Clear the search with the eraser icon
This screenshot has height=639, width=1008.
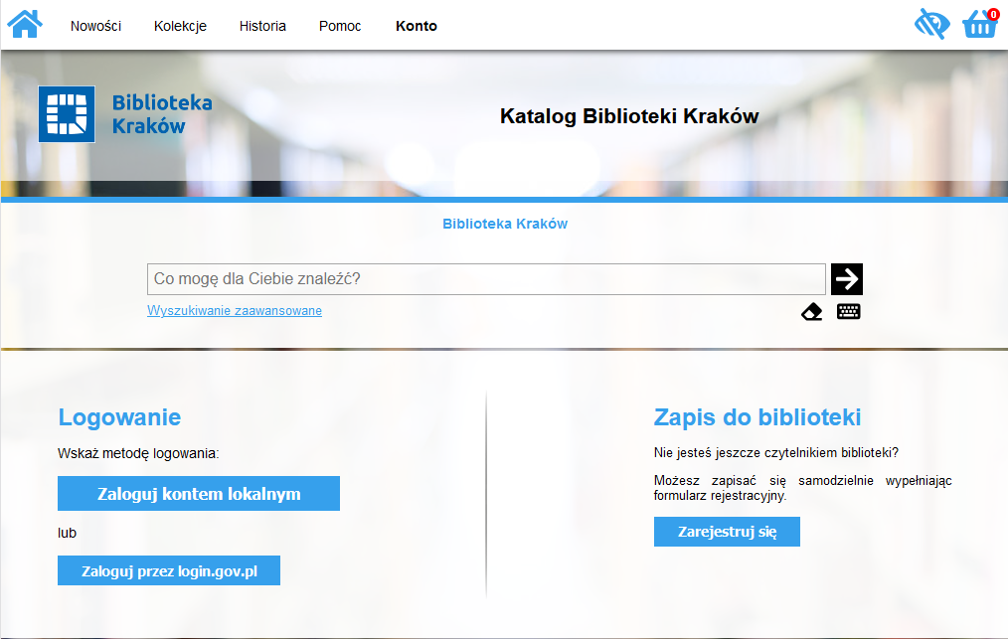click(812, 312)
